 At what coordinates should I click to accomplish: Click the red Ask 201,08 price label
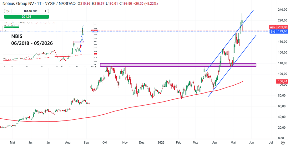(278, 27)
